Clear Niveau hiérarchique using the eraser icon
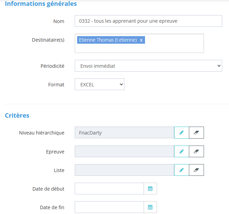 click(x=196, y=132)
